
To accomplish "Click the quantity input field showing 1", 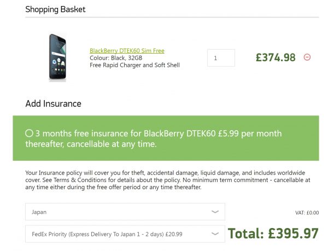I will (x=221, y=58).
